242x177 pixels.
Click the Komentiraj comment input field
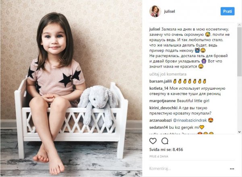click(x=188, y=169)
